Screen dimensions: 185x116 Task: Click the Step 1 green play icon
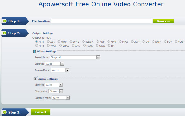pyautogui.click(x=5, y=21)
